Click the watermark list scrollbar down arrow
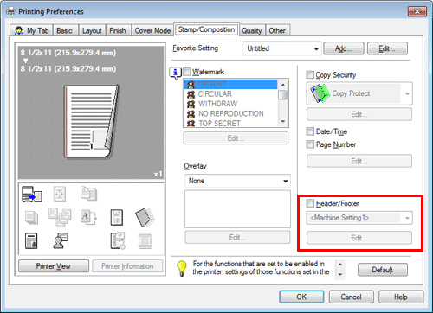Viewport: 433px width, 313px height. (x=283, y=122)
